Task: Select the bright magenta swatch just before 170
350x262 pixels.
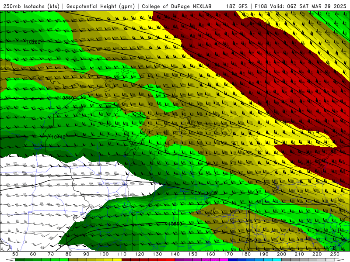Action: click(224, 260)
